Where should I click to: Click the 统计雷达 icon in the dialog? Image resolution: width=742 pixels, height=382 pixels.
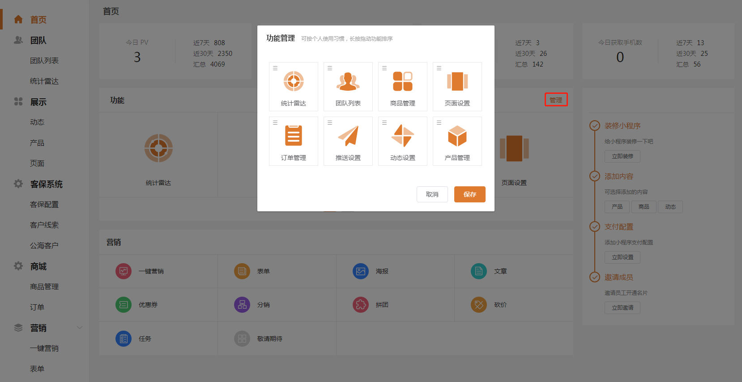294,81
